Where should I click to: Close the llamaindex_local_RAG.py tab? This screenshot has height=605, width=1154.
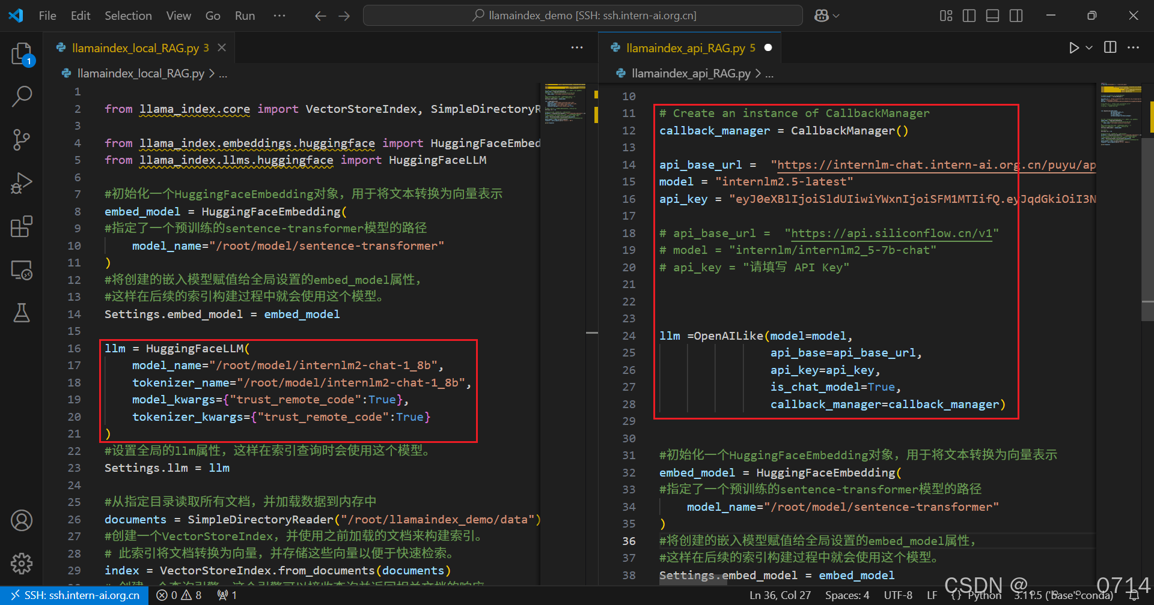tap(222, 47)
